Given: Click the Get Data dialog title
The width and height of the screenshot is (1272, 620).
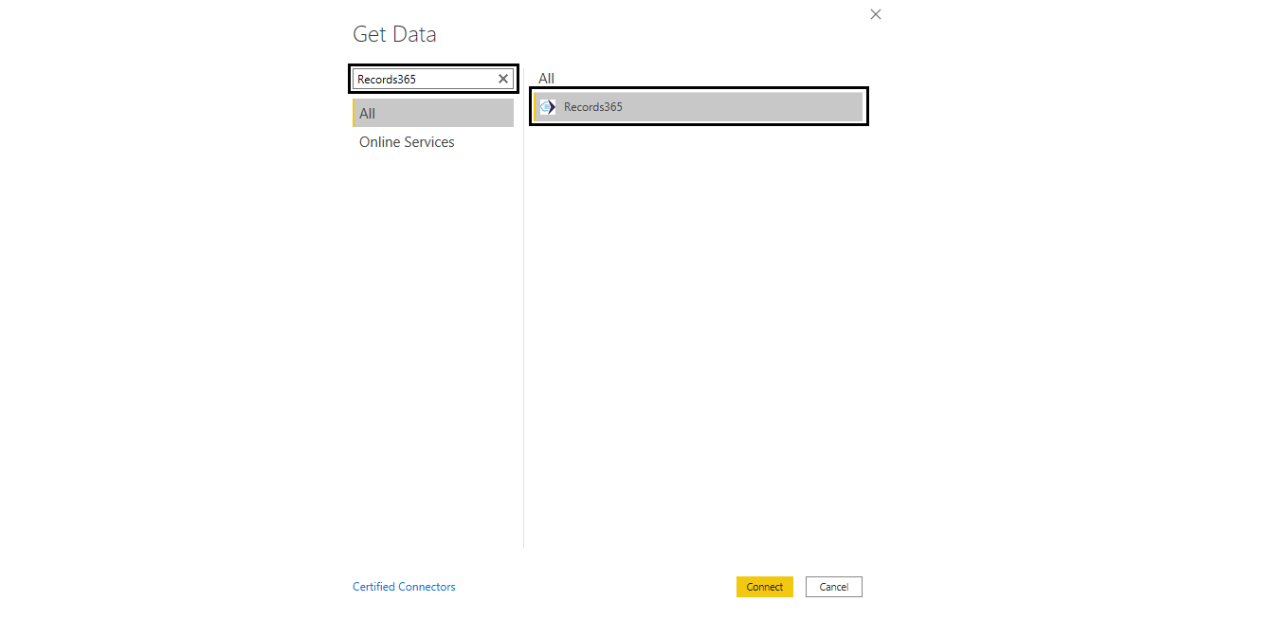Looking at the screenshot, I should [x=394, y=34].
